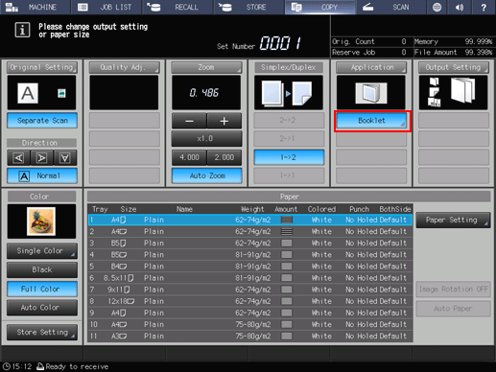Click the fruit color preview thumbnail

(41, 221)
